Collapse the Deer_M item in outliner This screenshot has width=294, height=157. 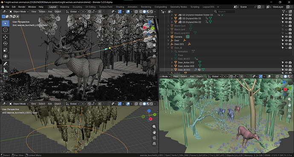pos(168,48)
